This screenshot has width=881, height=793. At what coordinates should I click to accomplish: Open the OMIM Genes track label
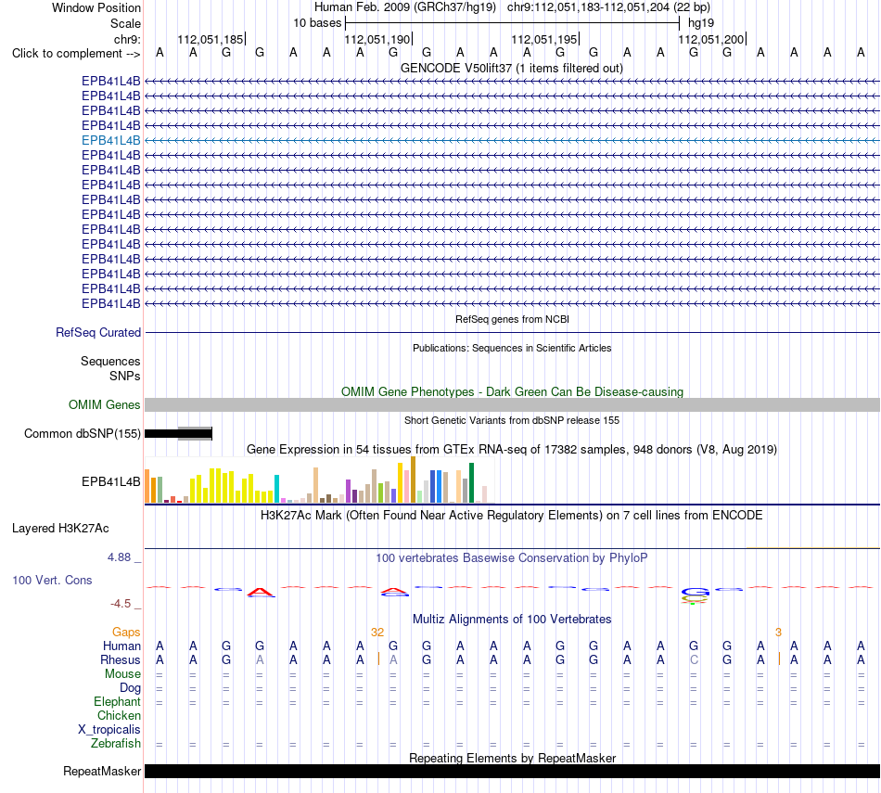coord(104,404)
